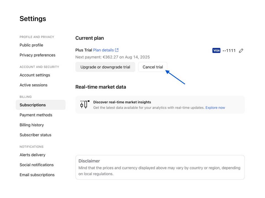Click the external link icon beside Plan details
The width and height of the screenshot is (265, 198).
(116, 50)
